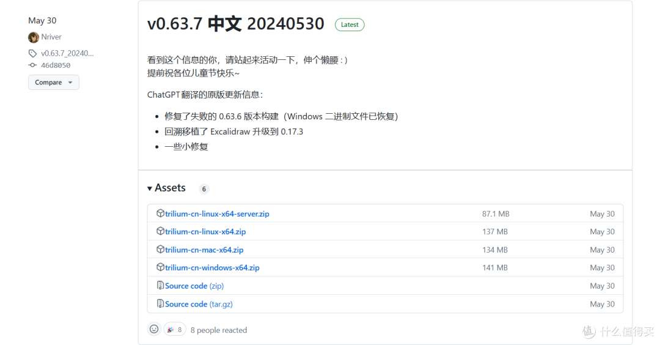
Task: Click the '8 people reacted' text
Action: coord(218,330)
